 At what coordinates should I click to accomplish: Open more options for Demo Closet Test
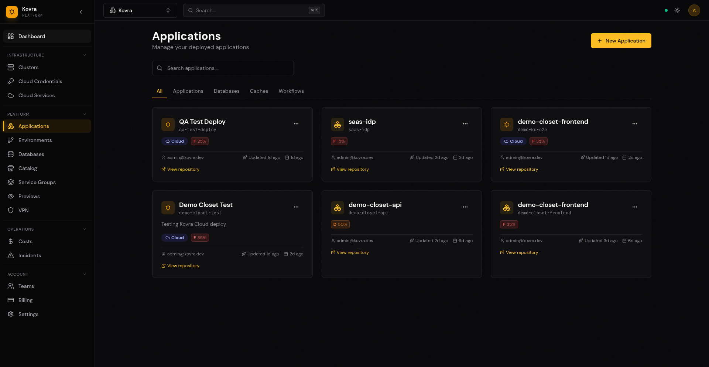(x=296, y=207)
